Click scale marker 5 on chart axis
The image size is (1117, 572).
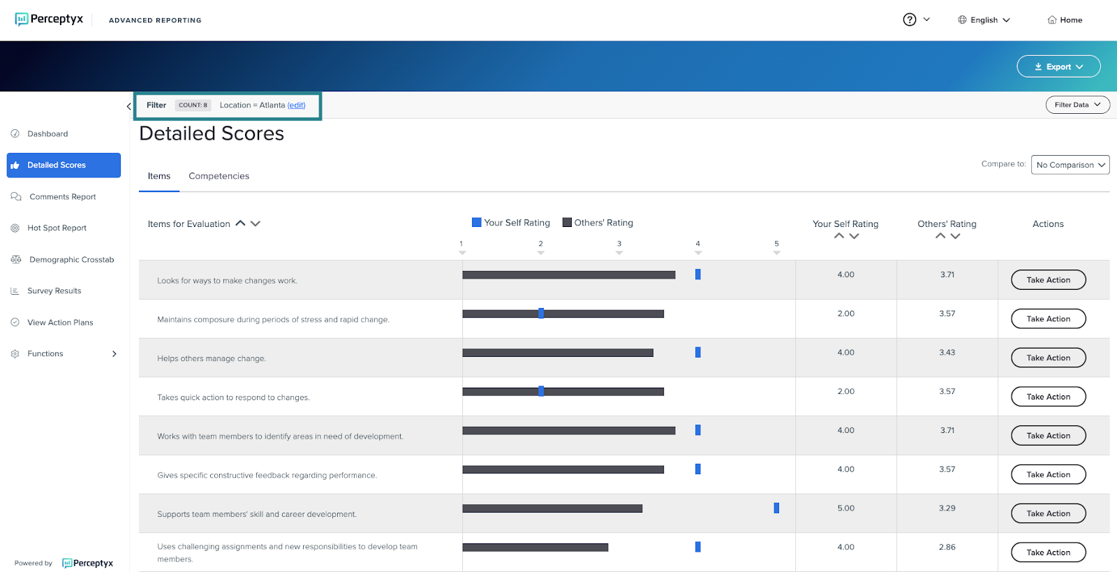point(776,247)
